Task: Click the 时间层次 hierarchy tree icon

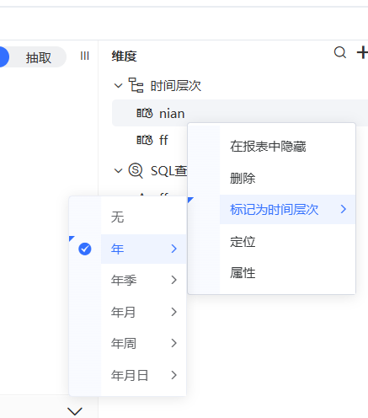Action: 136,85
